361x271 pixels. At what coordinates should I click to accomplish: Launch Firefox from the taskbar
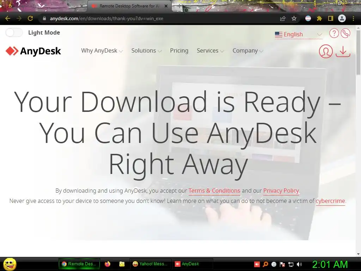107,264
